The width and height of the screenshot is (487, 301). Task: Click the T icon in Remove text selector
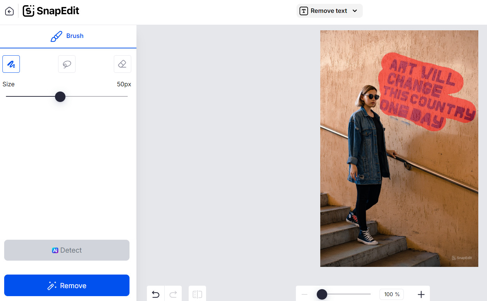point(304,11)
